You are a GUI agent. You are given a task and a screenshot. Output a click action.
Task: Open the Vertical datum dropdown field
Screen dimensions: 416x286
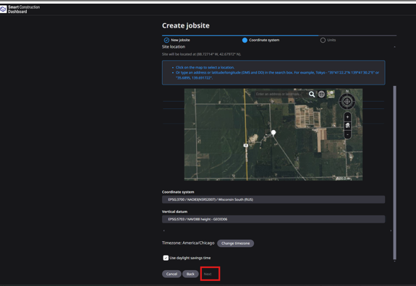pyautogui.click(x=273, y=220)
